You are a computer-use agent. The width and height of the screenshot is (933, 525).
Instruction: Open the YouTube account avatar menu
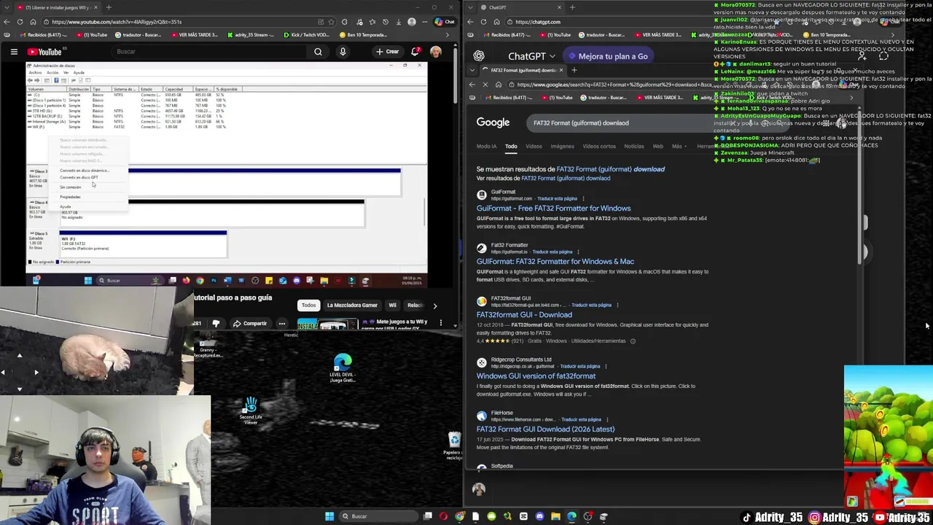pyautogui.click(x=436, y=52)
